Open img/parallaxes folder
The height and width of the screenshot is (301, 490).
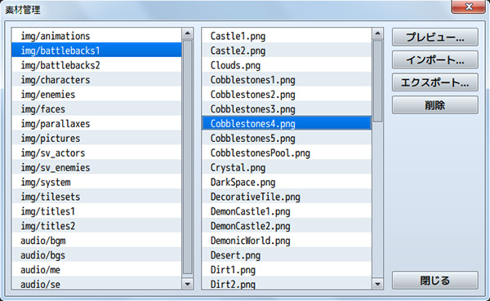[x=96, y=124]
